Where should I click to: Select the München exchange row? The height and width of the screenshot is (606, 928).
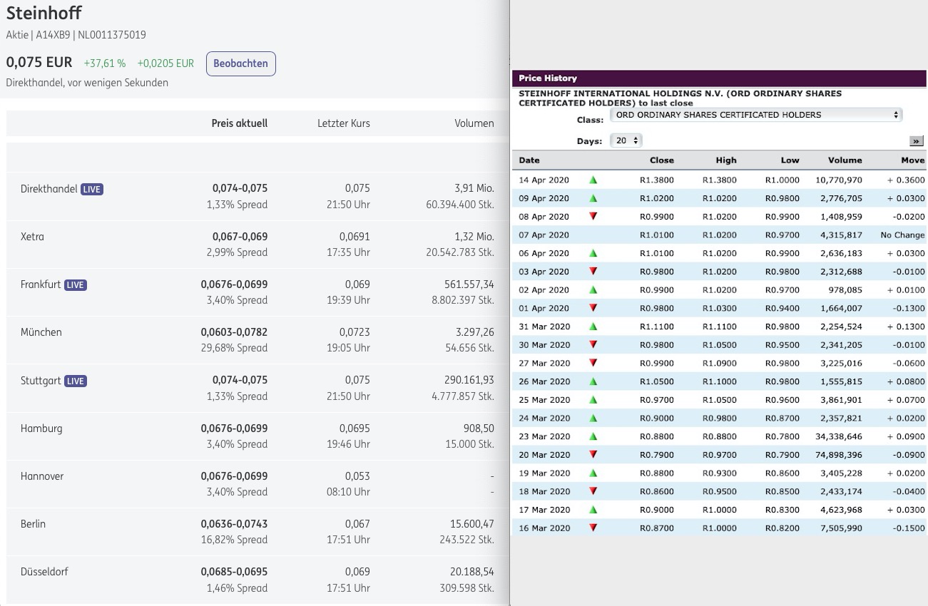coord(41,332)
